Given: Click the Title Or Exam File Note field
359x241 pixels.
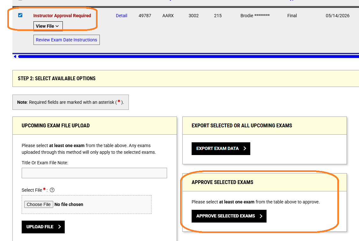Looking at the screenshot, I should (x=94, y=173).
